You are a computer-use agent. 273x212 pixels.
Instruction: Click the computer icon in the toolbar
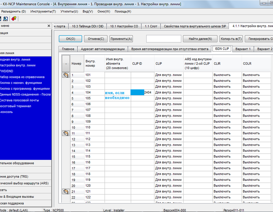[5, 18]
